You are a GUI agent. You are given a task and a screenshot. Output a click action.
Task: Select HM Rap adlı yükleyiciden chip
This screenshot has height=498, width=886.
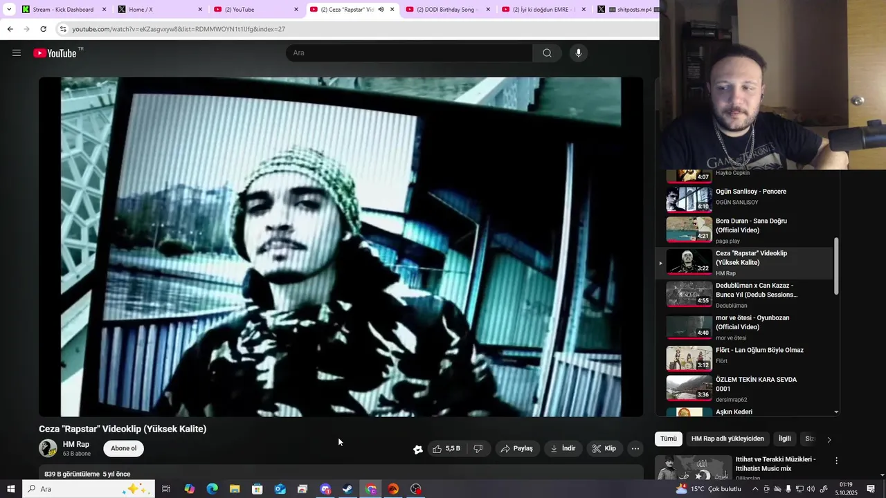tap(727, 439)
